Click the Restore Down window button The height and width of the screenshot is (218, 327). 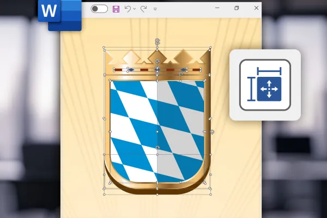237,8
